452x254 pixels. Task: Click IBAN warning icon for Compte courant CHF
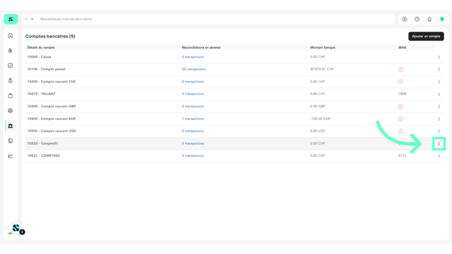pyautogui.click(x=400, y=82)
